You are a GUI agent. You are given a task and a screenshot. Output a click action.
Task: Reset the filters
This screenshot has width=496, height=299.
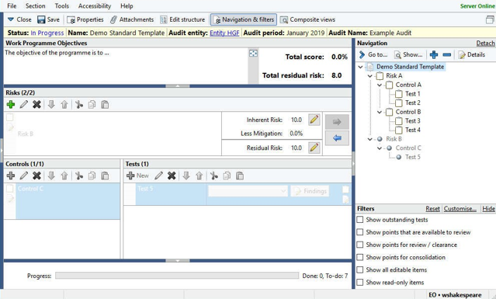[x=432, y=209]
